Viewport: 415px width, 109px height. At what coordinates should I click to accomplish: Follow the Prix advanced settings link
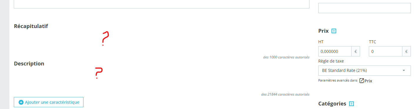[368, 81]
